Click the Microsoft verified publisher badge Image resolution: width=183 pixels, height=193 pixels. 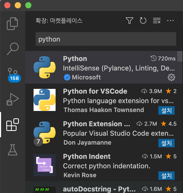pos(67,77)
